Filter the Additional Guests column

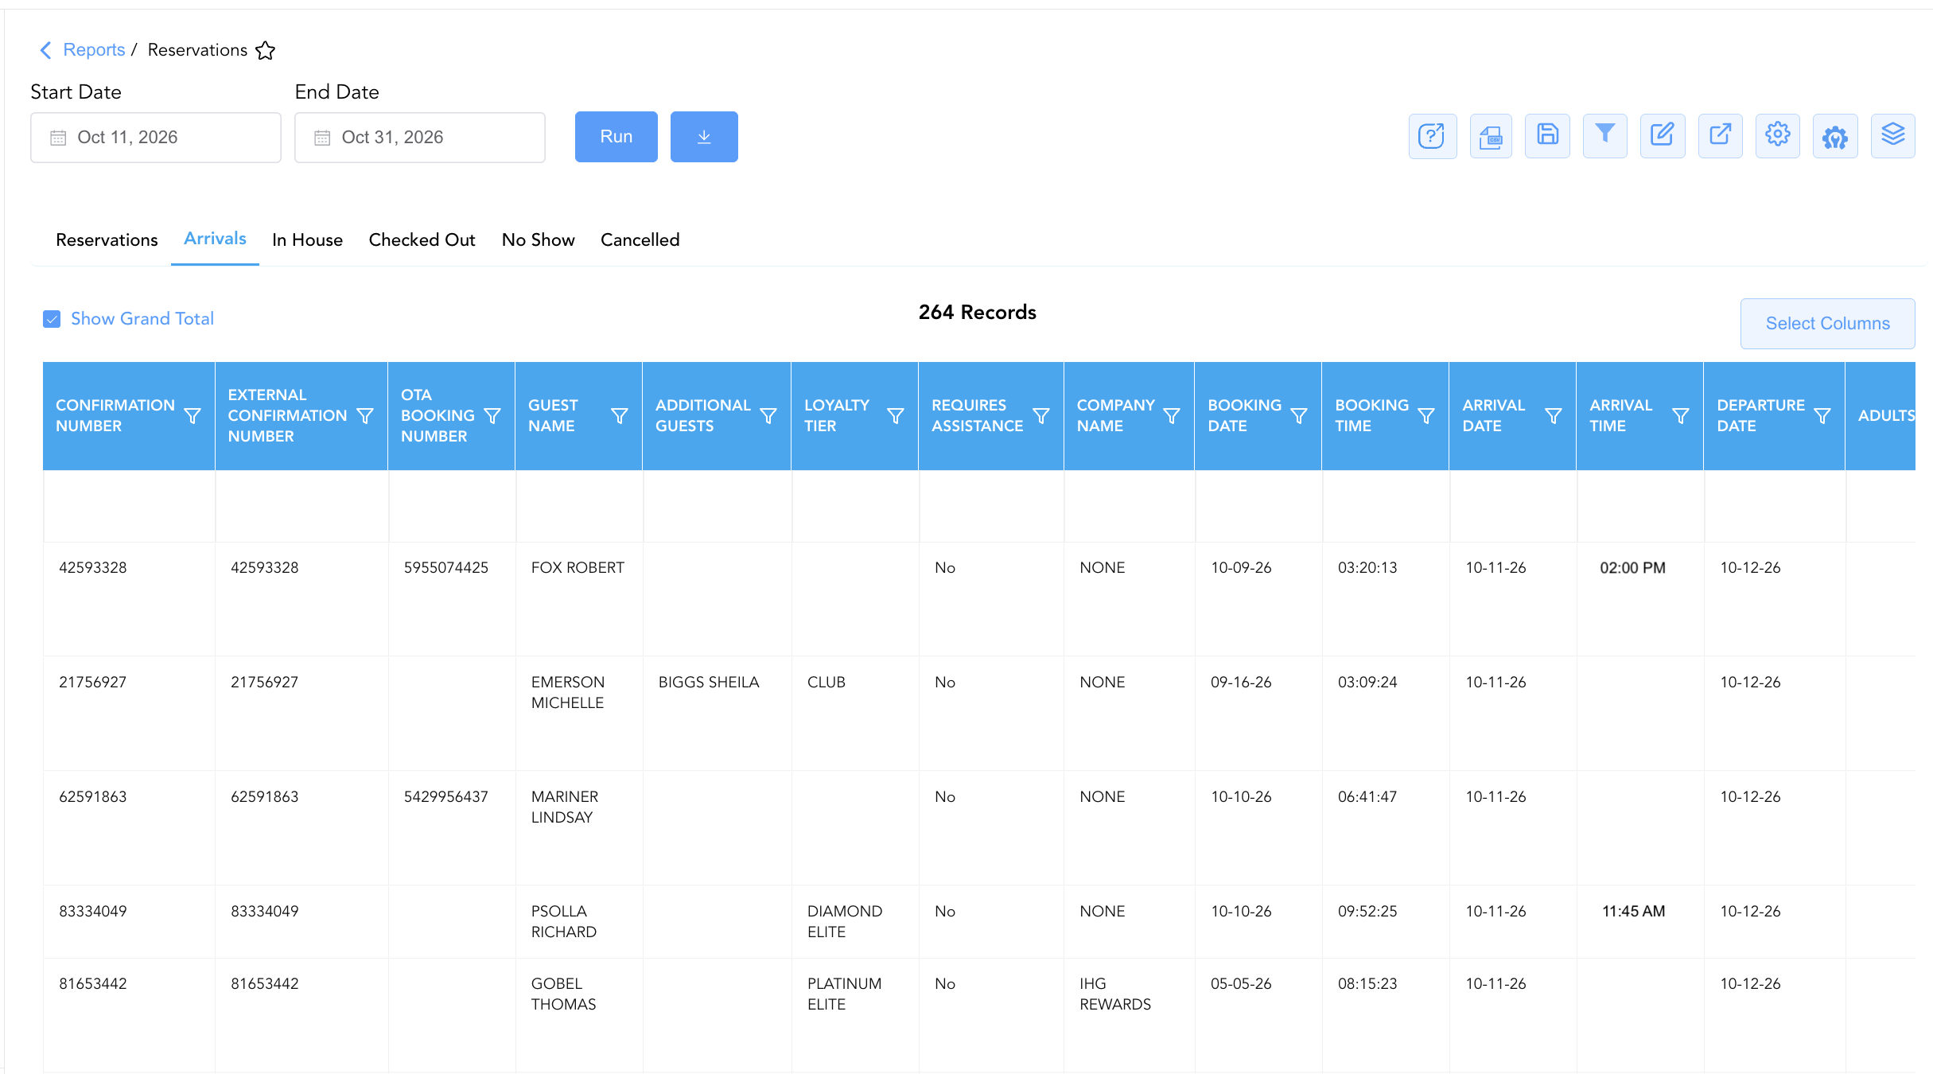point(768,416)
